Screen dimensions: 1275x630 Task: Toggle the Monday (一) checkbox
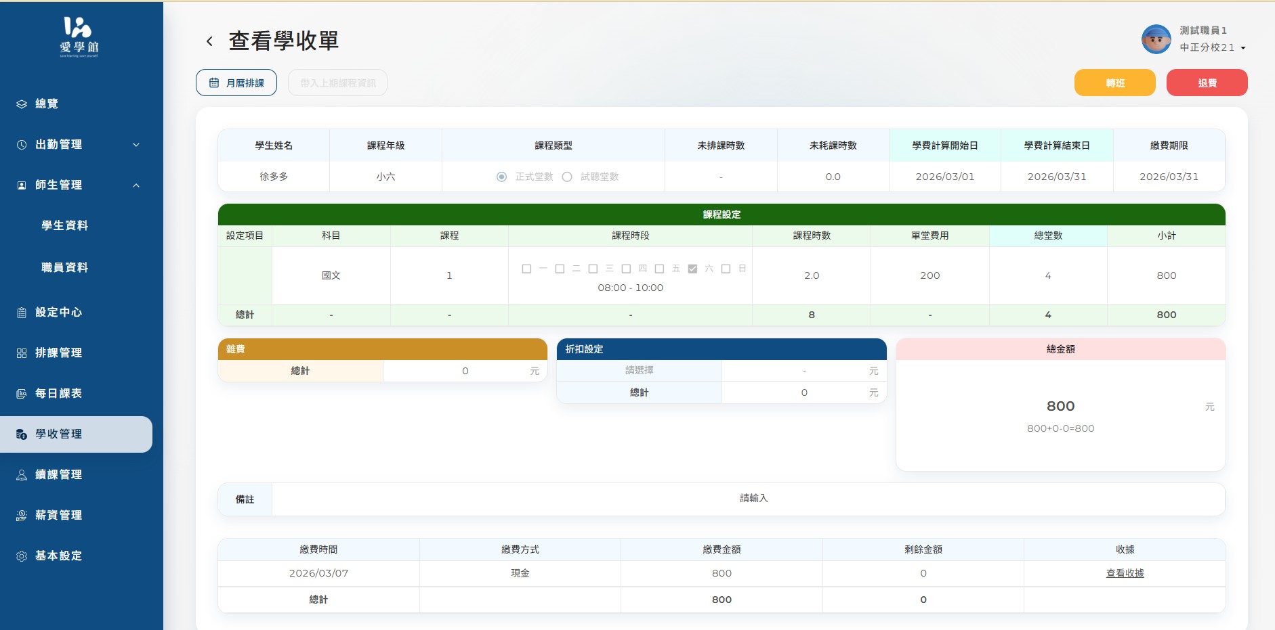(526, 269)
